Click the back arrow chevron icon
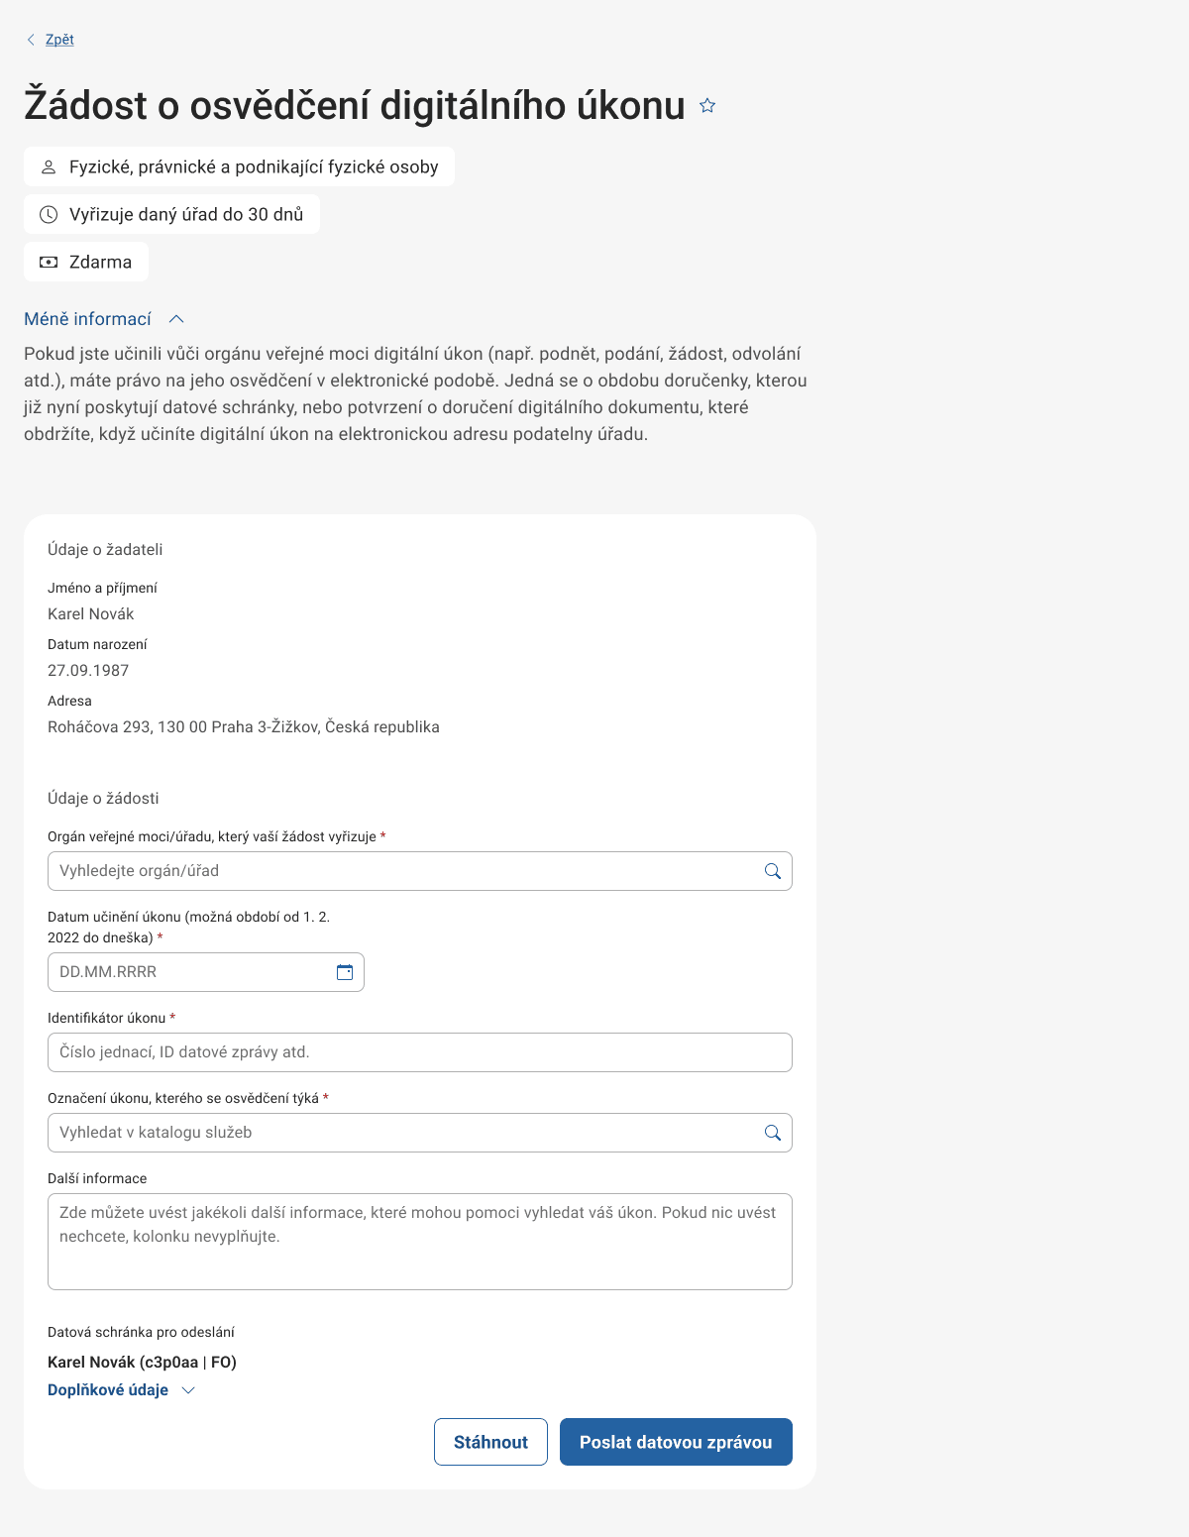This screenshot has height=1537, width=1189. coord(31,40)
